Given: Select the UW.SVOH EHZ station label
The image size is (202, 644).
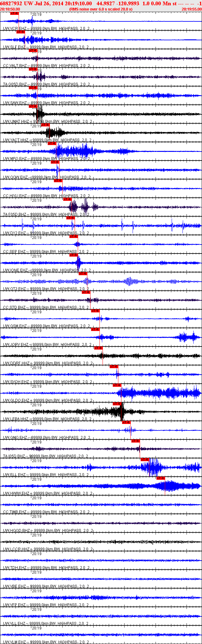Looking at the screenshot, I should coord(16,382).
